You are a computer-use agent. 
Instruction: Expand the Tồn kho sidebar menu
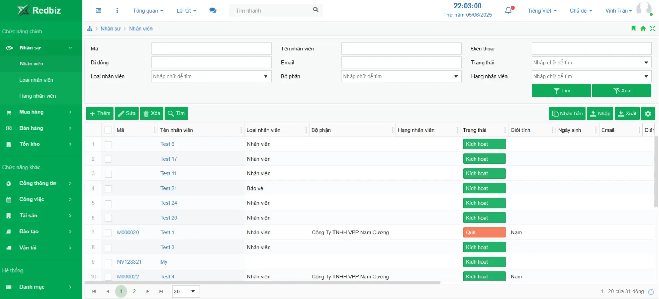coord(41,144)
